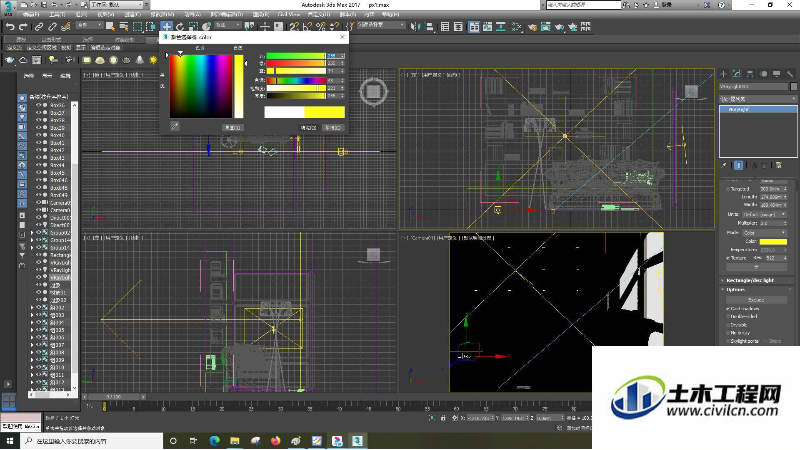800x450 pixels.
Task: Enable the No decay checkbox
Action: coord(728,333)
